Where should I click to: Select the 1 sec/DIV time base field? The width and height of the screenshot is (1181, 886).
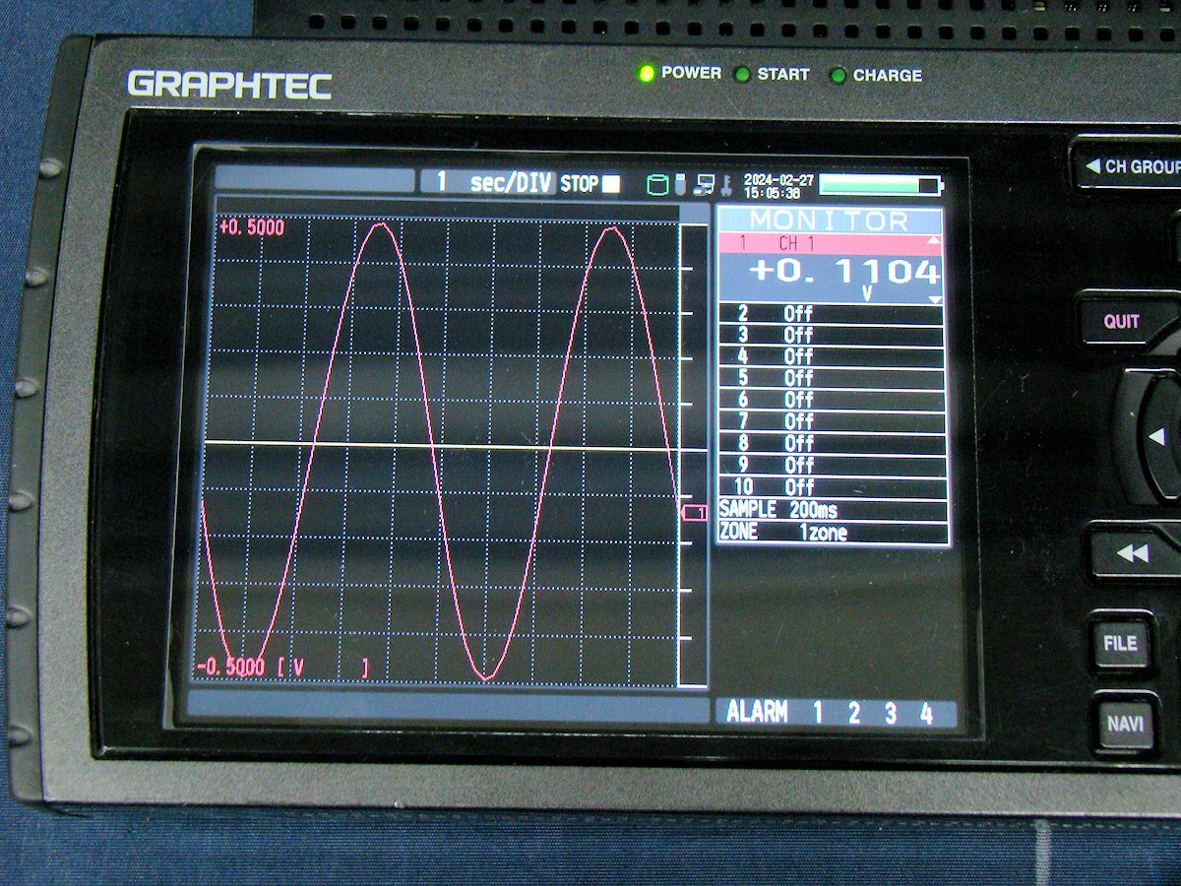coord(487,182)
